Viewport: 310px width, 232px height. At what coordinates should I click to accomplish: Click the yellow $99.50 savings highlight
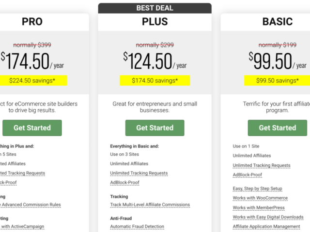(x=278, y=80)
